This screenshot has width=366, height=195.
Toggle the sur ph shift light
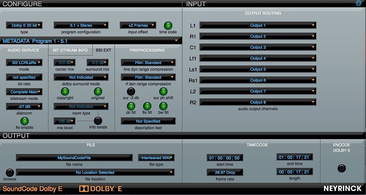(163, 91)
